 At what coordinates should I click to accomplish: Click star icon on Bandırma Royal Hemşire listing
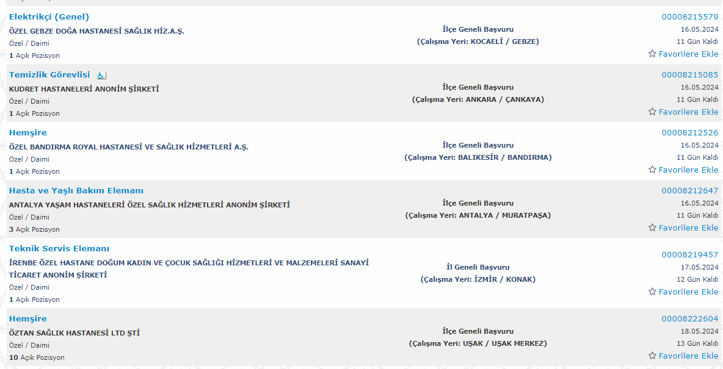coord(652,170)
